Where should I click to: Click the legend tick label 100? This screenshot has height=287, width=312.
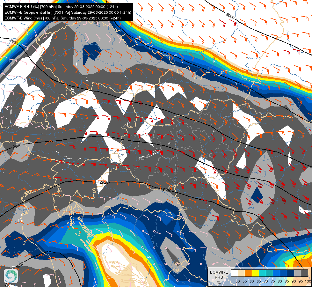point(308,281)
